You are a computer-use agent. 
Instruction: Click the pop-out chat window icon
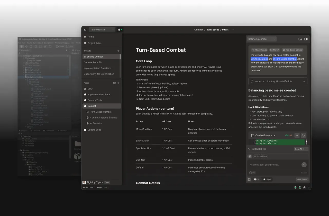(300, 39)
